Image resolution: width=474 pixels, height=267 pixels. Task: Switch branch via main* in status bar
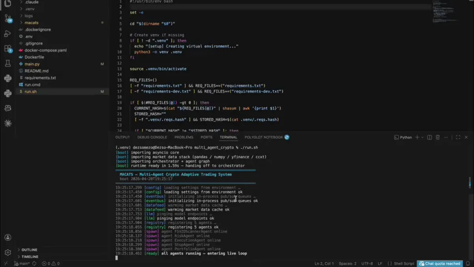tap(22, 263)
